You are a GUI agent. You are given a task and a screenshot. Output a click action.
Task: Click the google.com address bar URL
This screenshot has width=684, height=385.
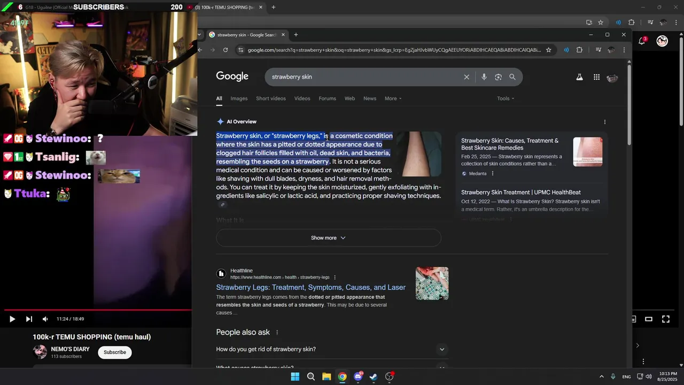click(394, 50)
